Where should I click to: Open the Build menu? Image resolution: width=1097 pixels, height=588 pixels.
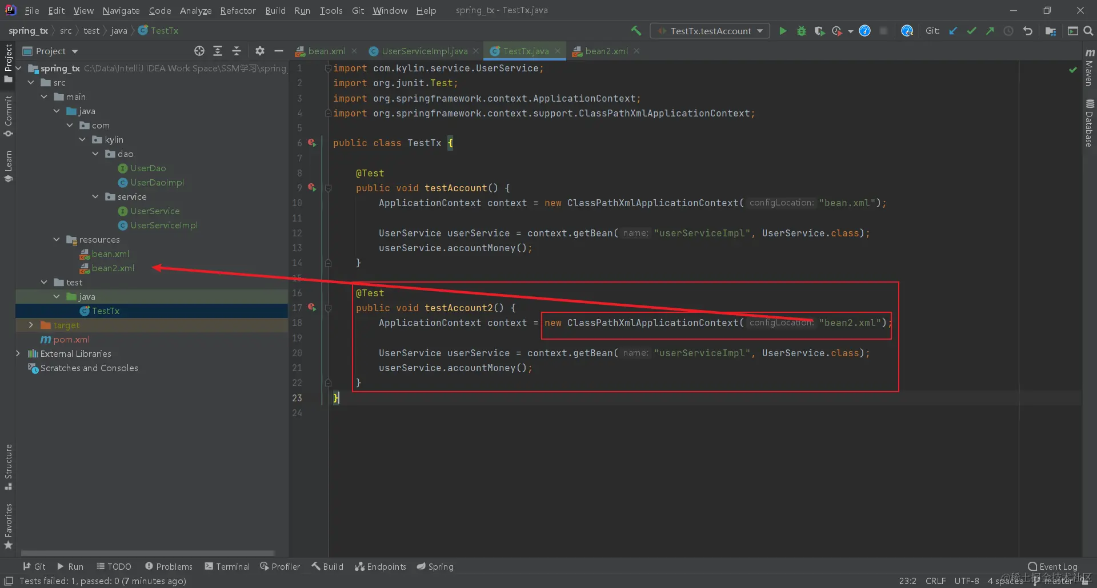[275, 10]
